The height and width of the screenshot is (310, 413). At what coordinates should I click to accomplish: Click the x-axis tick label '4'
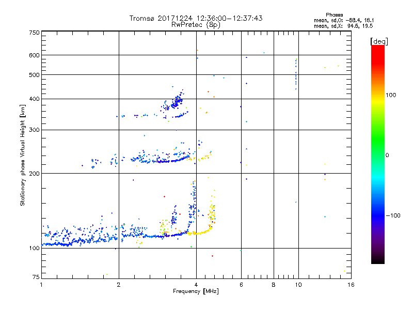[196, 285]
